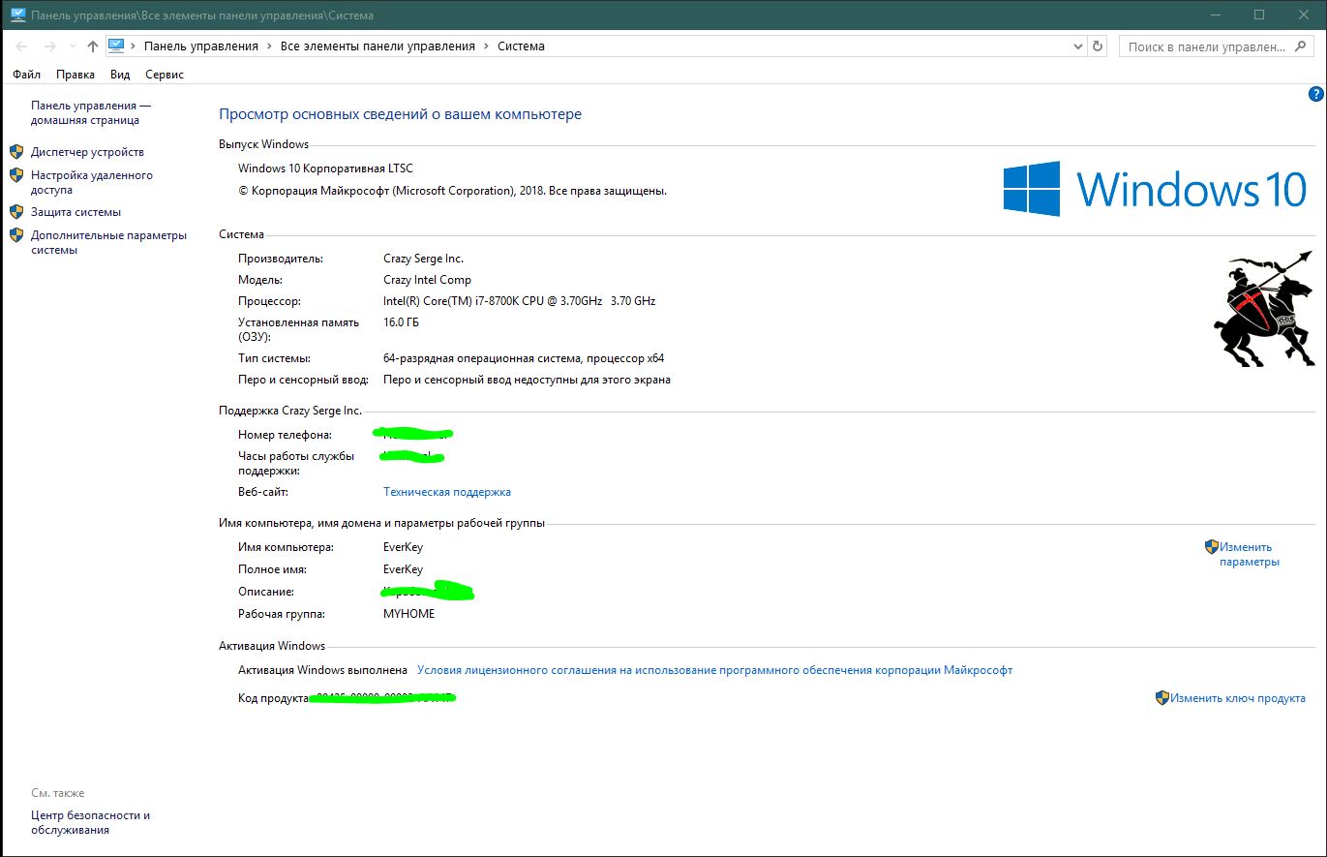Select Система breadcrumb segment
The image size is (1327, 857).
point(521,46)
